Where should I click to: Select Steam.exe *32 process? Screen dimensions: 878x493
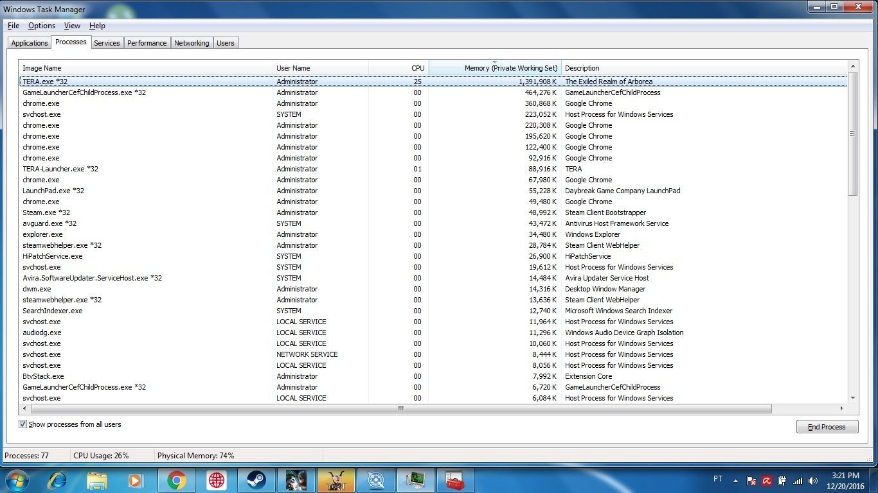pyautogui.click(x=433, y=212)
